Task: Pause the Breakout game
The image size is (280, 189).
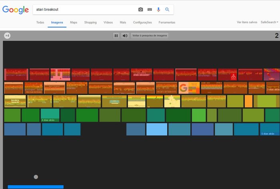Action: [x=116, y=36]
